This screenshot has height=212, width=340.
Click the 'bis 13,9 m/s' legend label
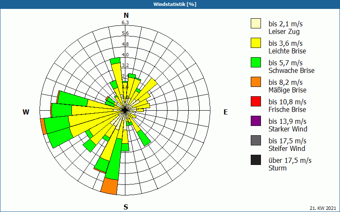click(287, 121)
